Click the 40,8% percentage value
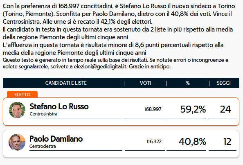 click(x=192, y=142)
